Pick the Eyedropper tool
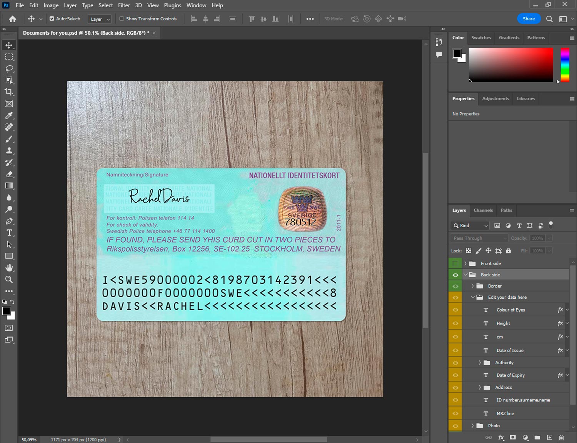Screen dimensions: 577x443 (x=9, y=115)
